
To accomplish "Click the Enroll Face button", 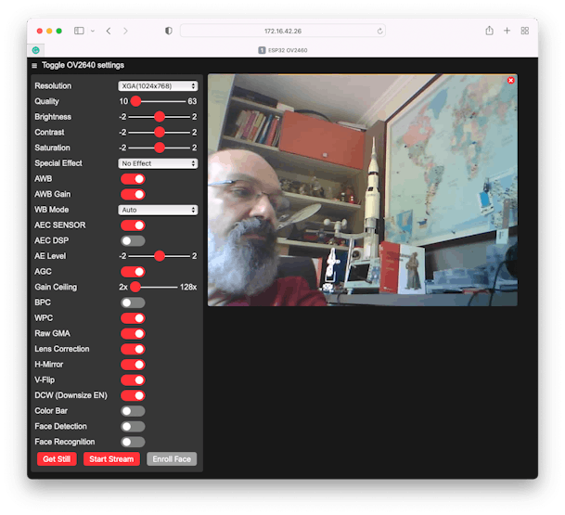I will 172,459.
